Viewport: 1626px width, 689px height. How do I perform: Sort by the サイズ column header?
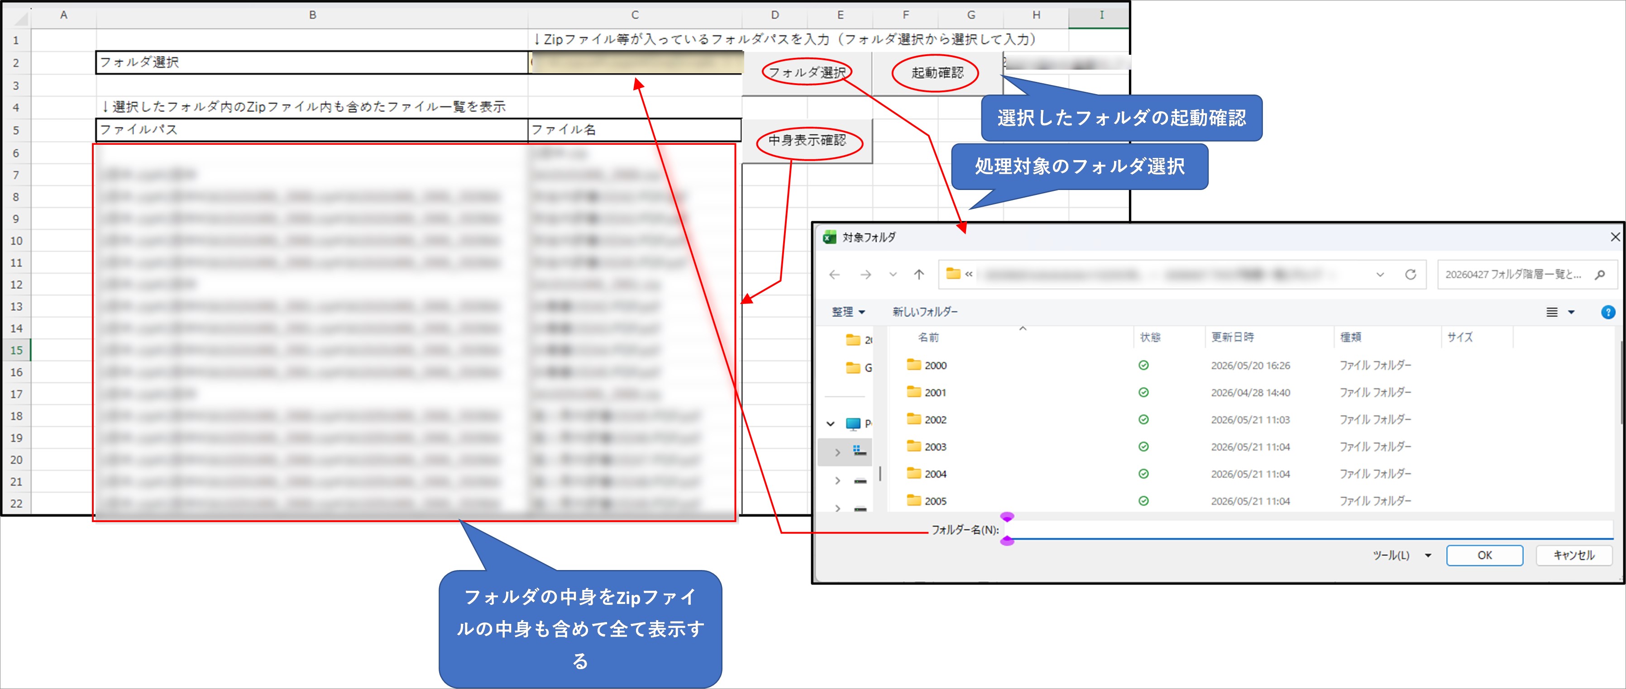[1459, 337]
